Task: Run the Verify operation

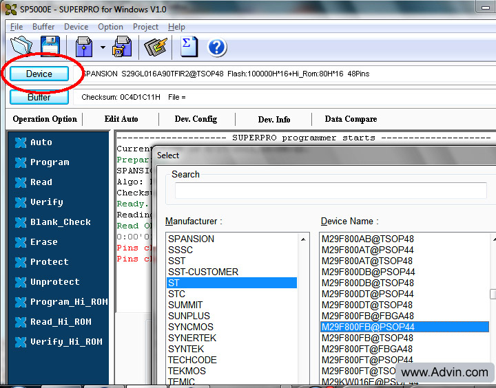Action: 39,202
